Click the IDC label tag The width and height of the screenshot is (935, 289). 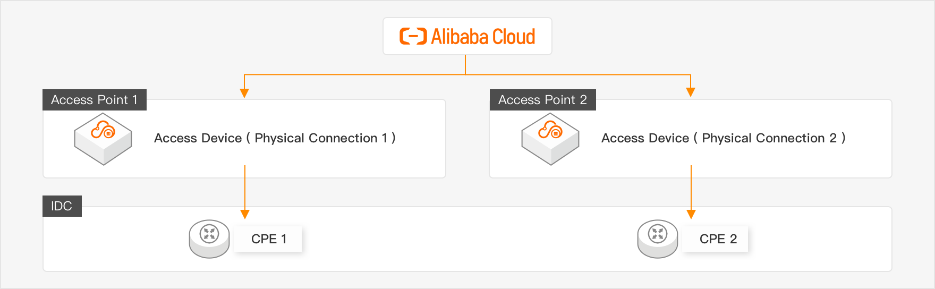point(62,206)
